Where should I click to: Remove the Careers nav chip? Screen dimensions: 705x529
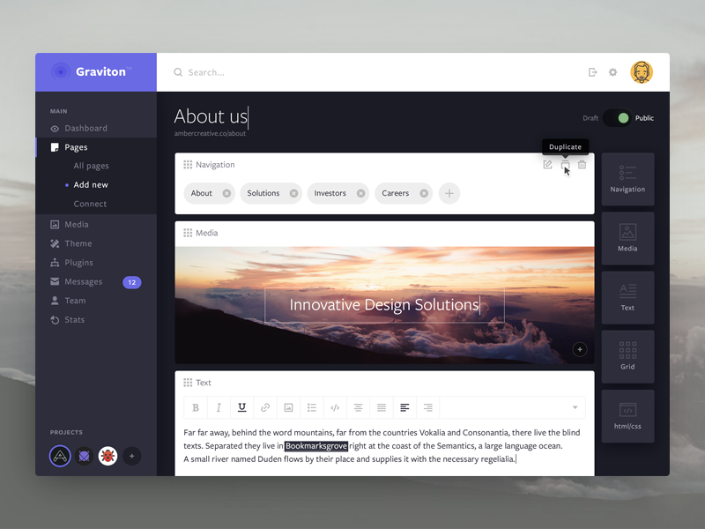[x=424, y=193]
